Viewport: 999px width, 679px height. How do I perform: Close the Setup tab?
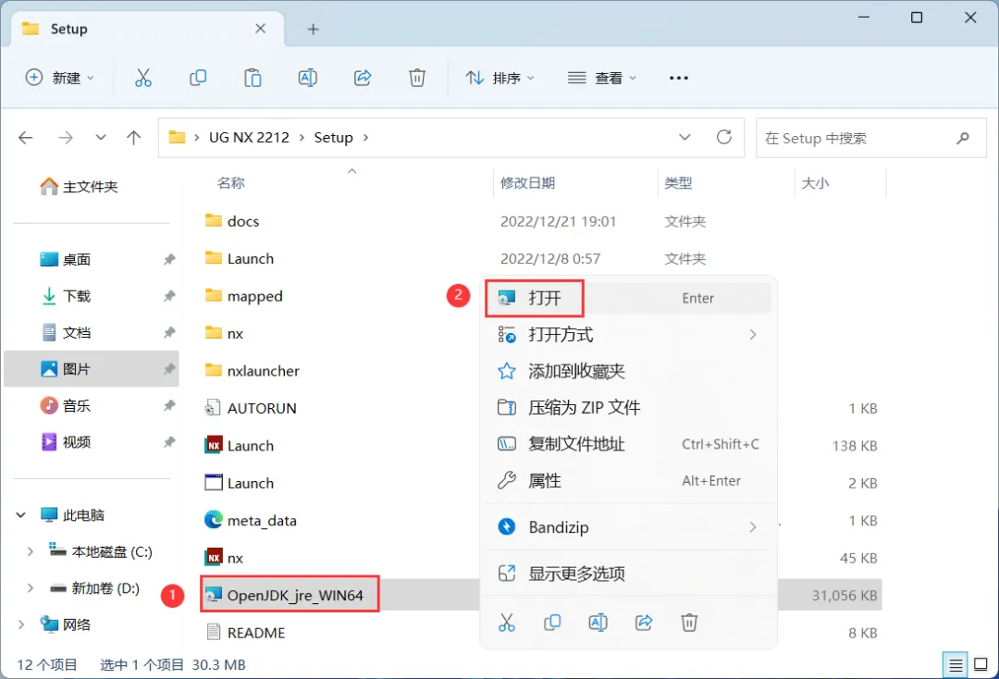tap(260, 29)
